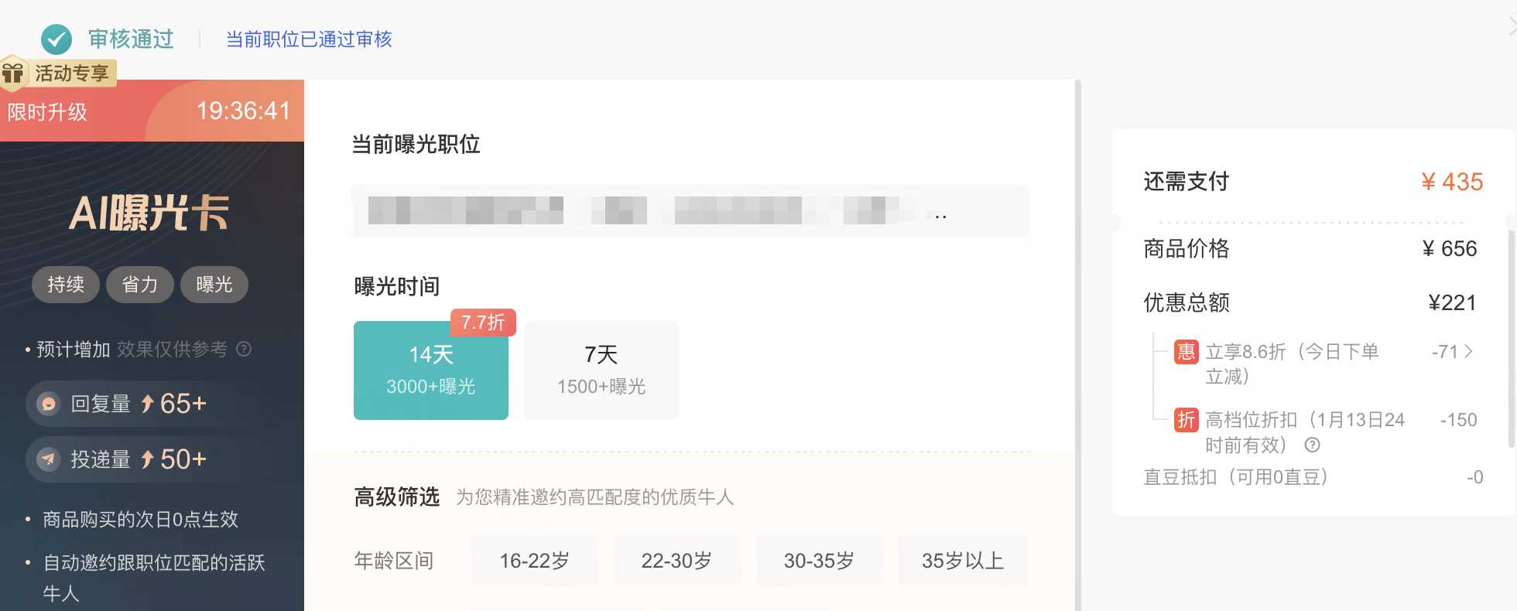The height and width of the screenshot is (611, 1517).
Task: Click the gift icon beside 活动专享
Action: 13,73
